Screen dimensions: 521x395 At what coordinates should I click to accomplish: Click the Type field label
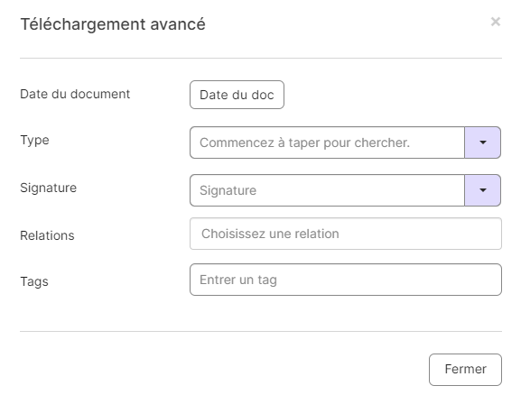pyautogui.click(x=34, y=140)
